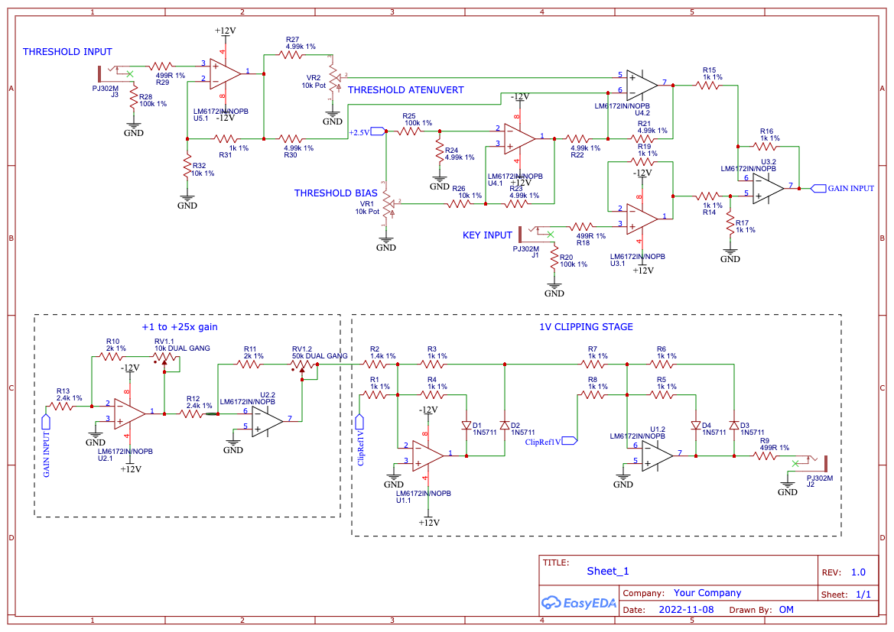Select GAIN INPUT port at U3.2 output

pyautogui.click(x=818, y=188)
